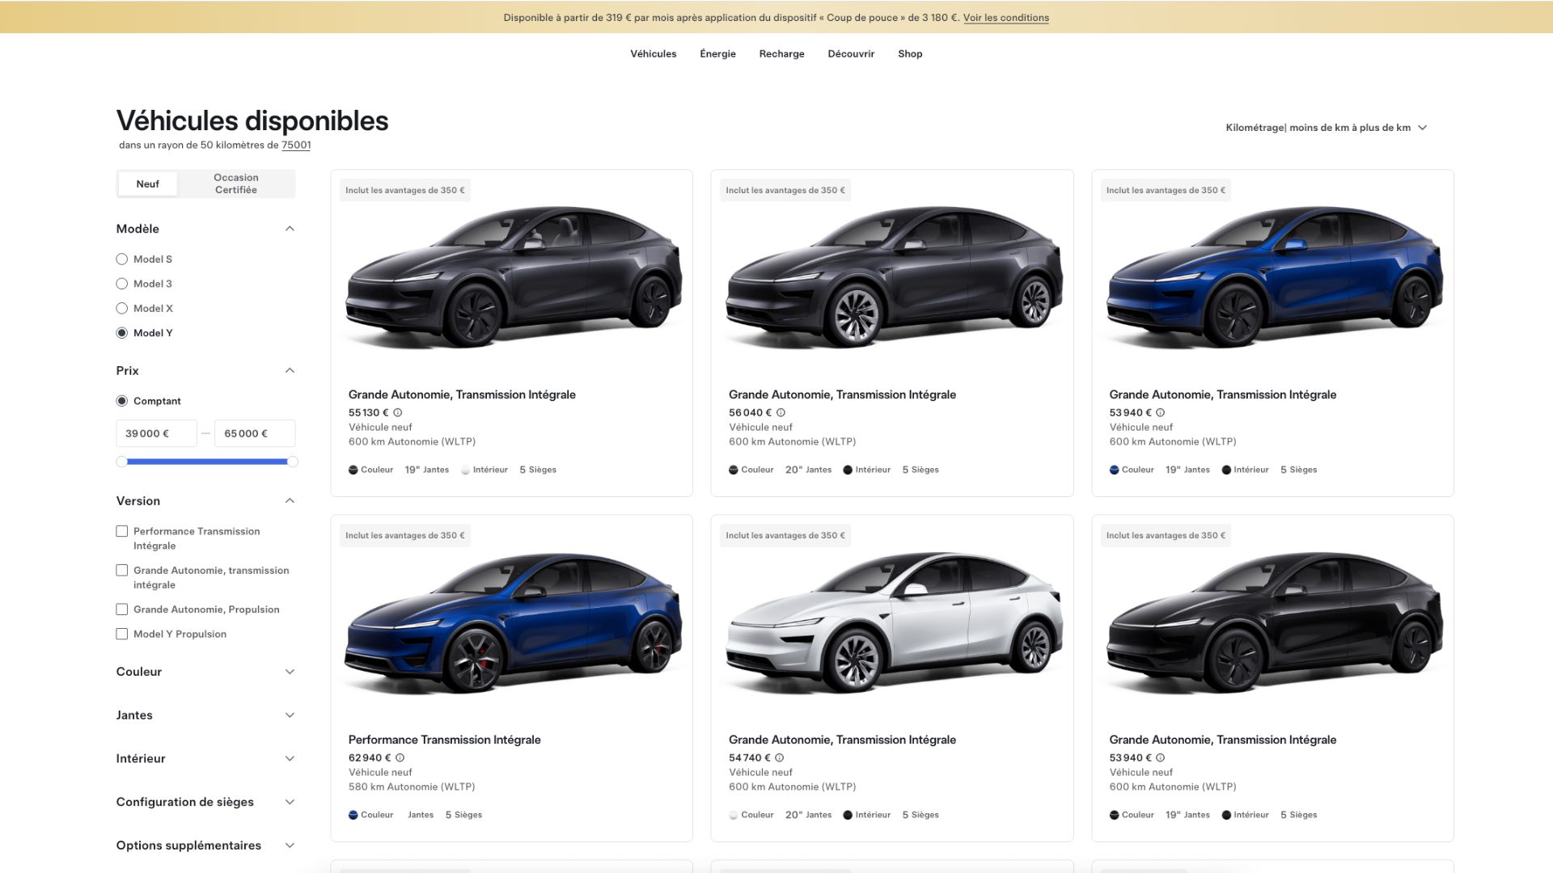The image size is (1553, 873).
Task: Open the Recharge menu
Action: [781, 54]
